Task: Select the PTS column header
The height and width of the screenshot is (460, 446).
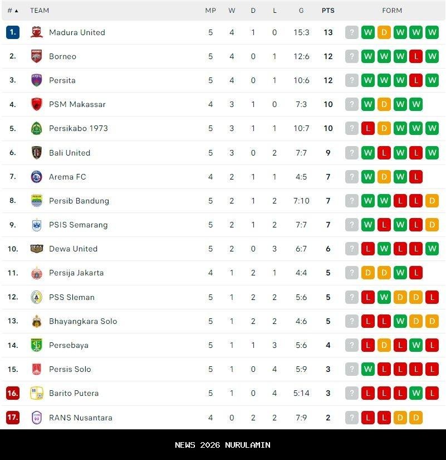Action: 328,10
